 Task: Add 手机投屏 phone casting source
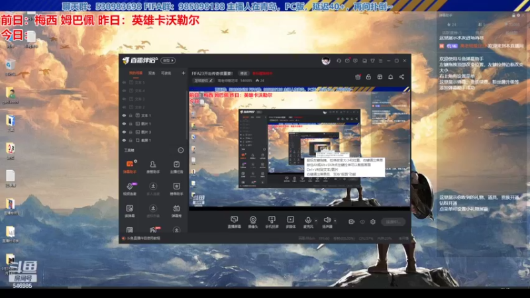(272, 222)
